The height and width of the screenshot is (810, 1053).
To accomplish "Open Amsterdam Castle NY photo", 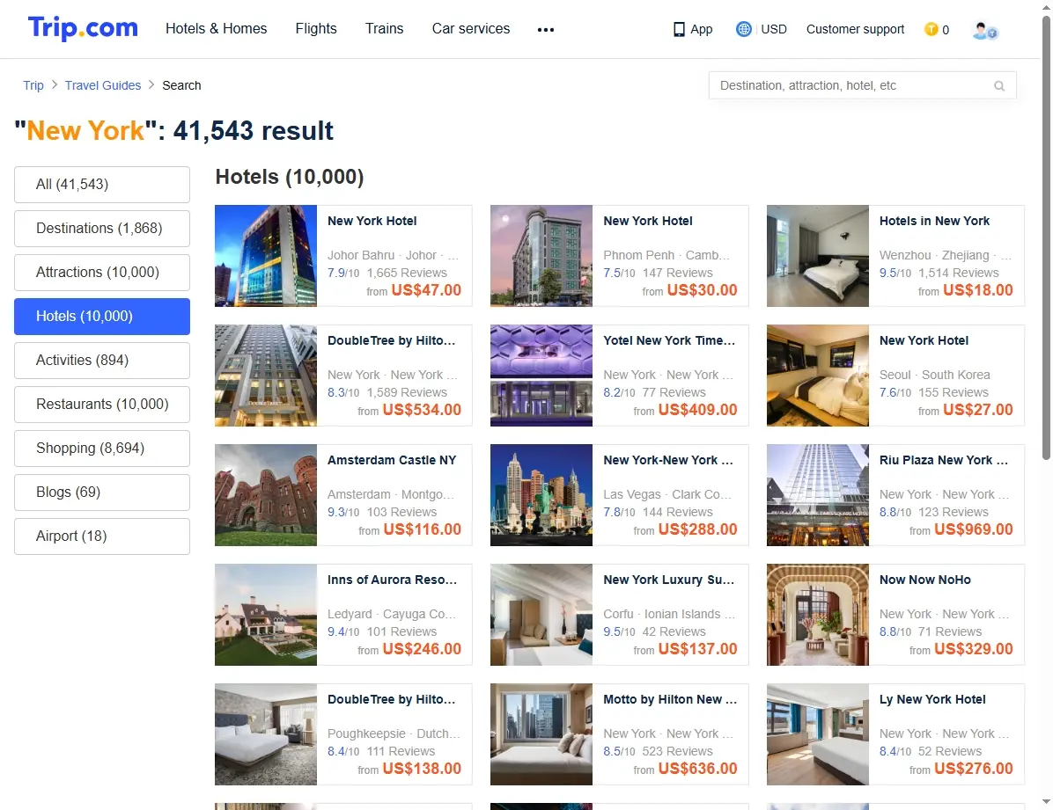I will click(x=266, y=495).
